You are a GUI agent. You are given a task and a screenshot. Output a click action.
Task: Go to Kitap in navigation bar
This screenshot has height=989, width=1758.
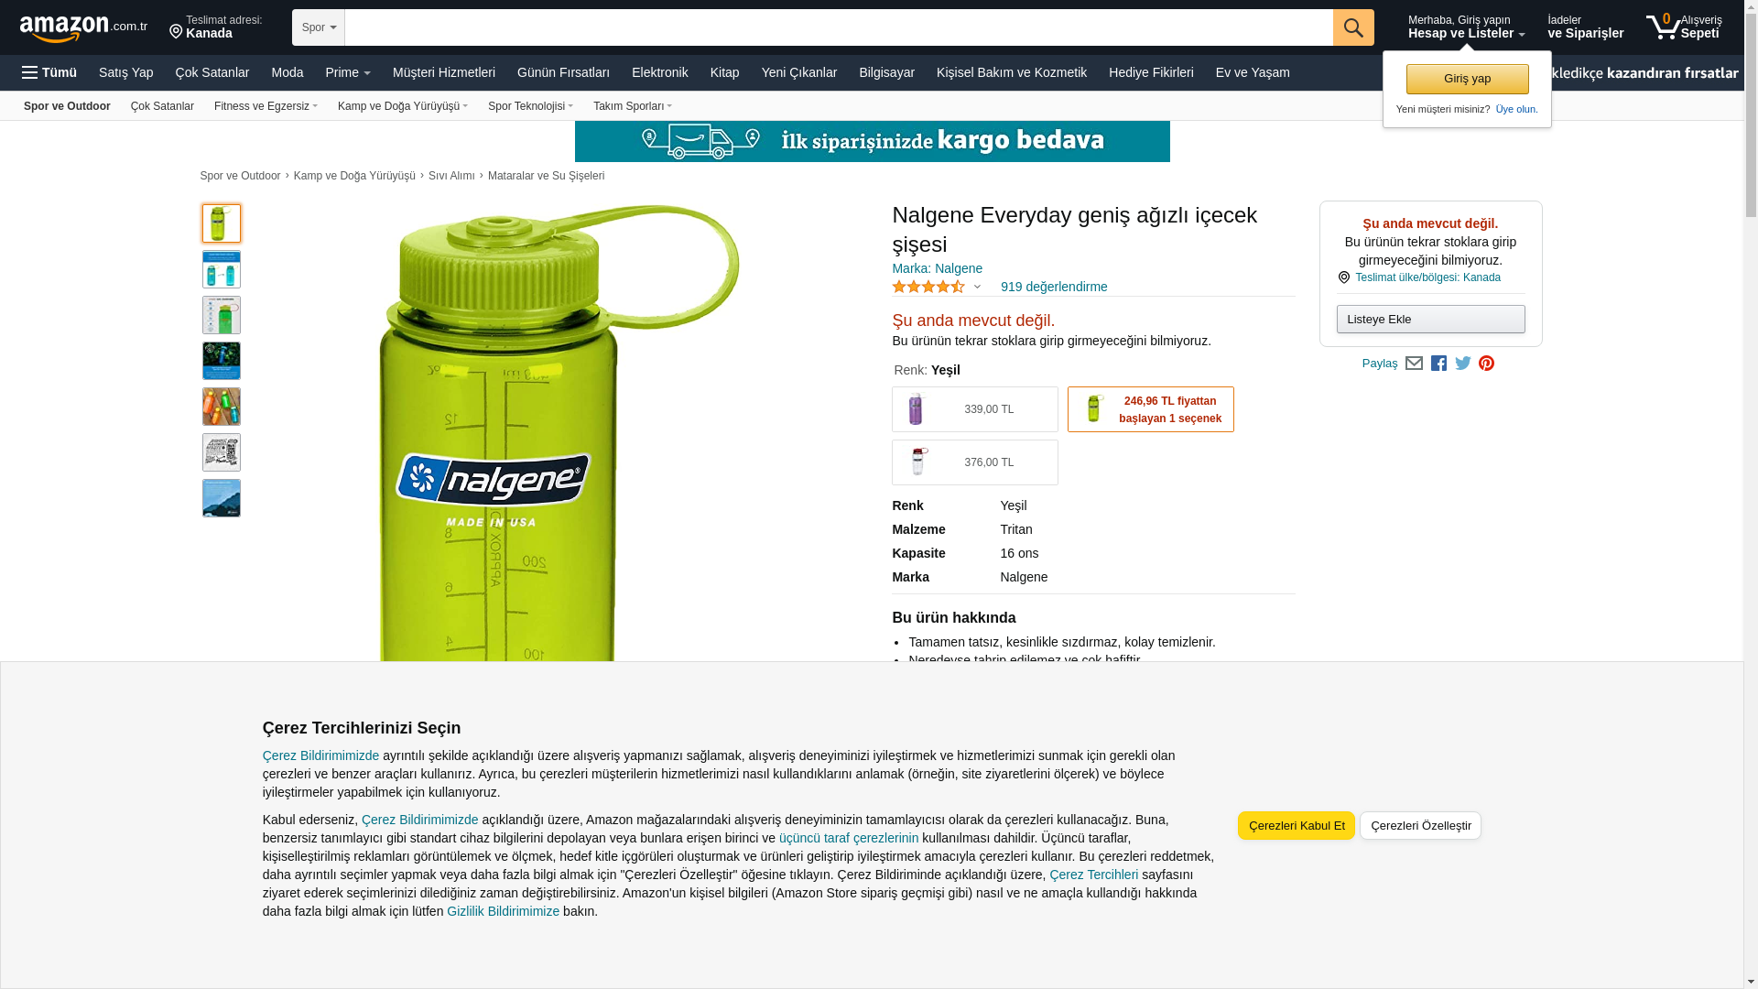click(x=724, y=72)
